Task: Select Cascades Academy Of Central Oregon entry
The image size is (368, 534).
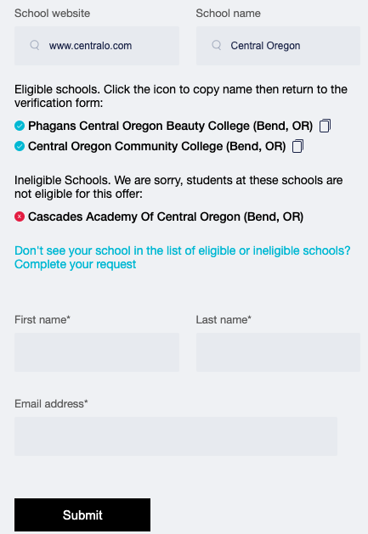Action: tap(166, 216)
